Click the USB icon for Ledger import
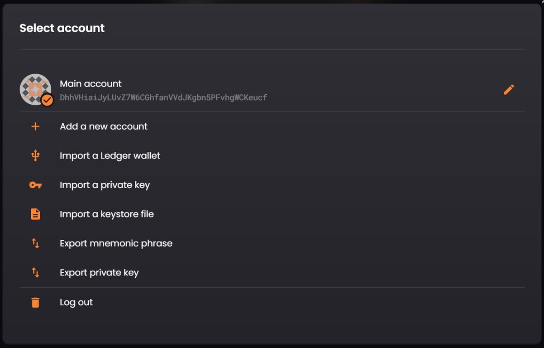544x348 pixels. tap(35, 156)
